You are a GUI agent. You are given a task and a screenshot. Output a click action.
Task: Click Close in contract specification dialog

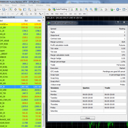coord(88,118)
